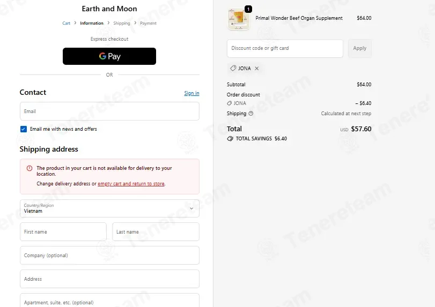Open the Primal Wonder product thumbnail
435x307 pixels.
pyautogui.click(x=238, y=19)
